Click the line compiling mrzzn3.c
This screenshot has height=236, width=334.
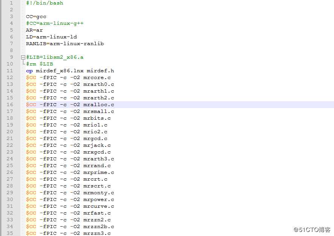point(68,233)
